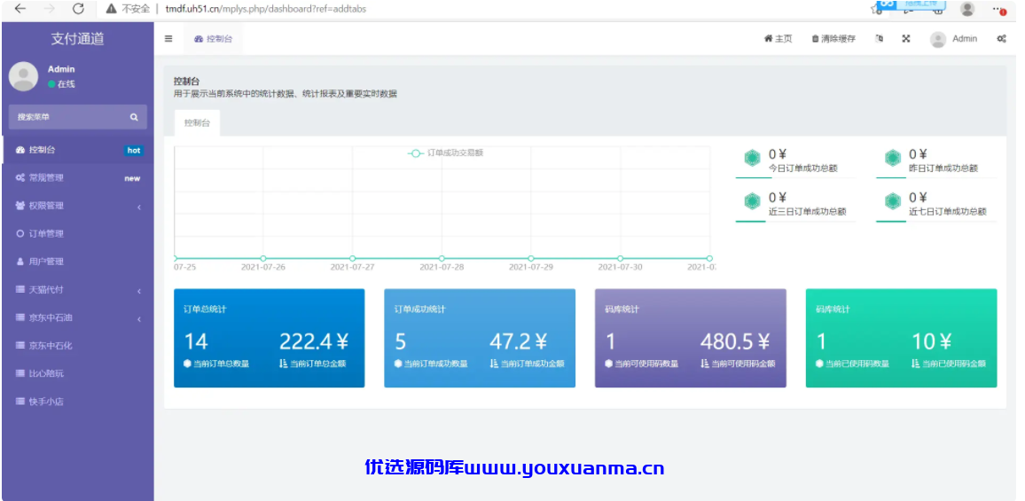The height and width of the screenshot is (501, 1025).
Task: Expand the 天猫代付 submenu
Action: coord(78,290)
